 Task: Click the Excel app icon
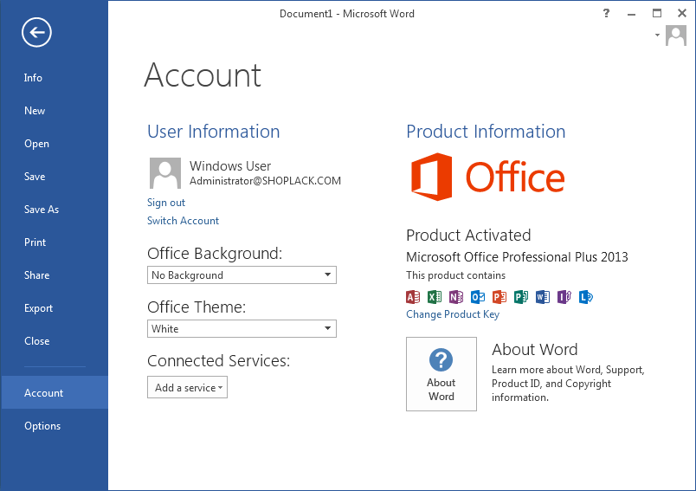[435, 296]
